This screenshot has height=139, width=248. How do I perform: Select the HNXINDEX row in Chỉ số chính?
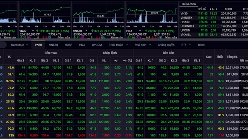(214, 26)
